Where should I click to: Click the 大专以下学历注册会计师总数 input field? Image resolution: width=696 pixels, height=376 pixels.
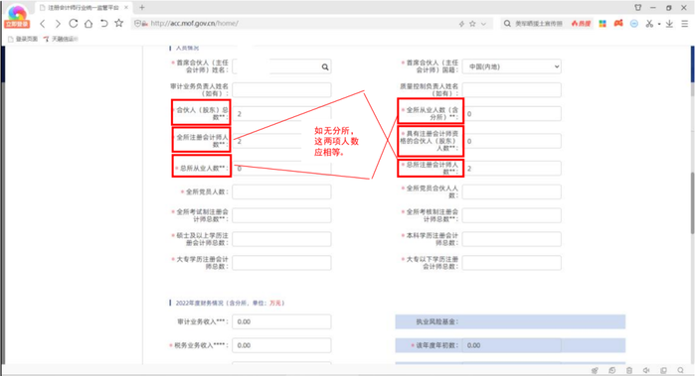coord(512,263)
